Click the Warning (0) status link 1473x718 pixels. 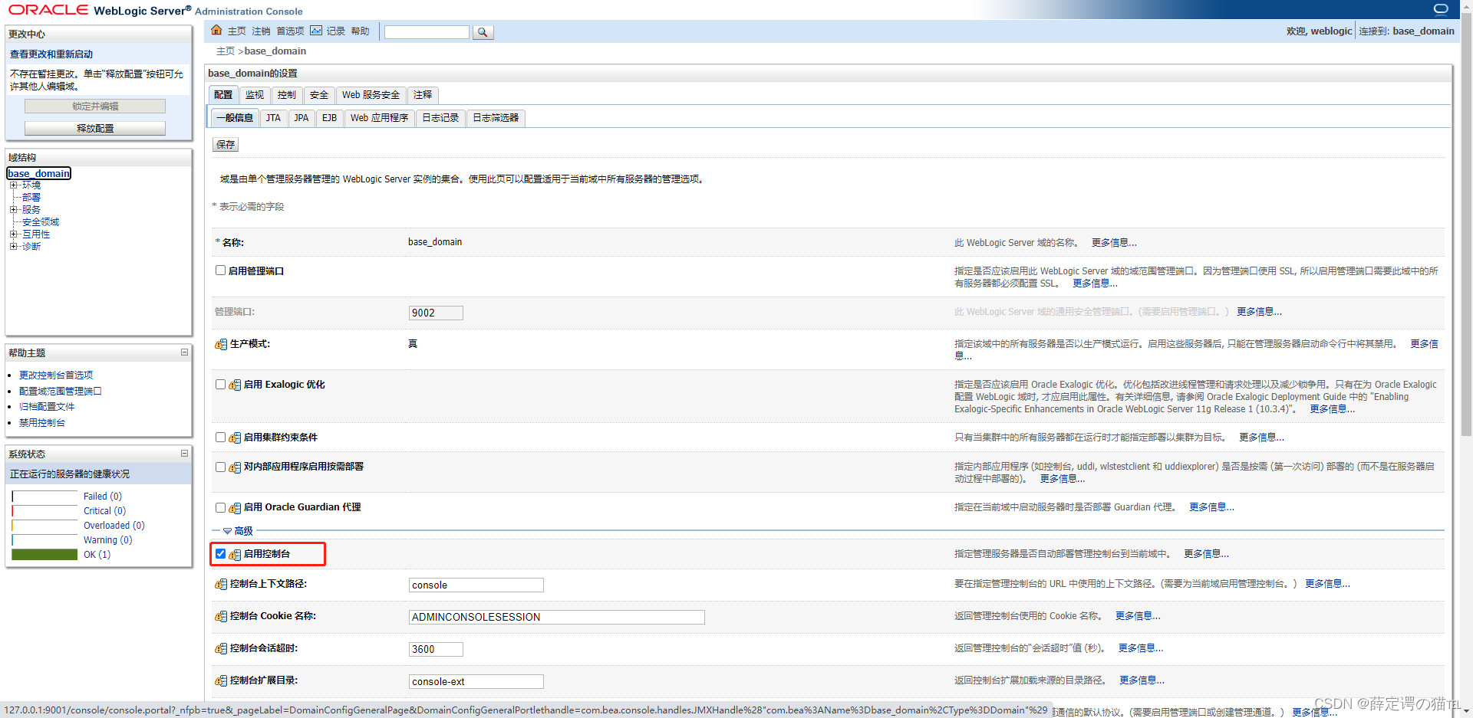[x=107, y=540]
